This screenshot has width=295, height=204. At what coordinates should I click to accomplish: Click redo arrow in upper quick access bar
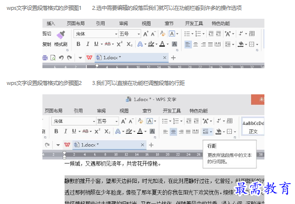click(x=70, y=58)
